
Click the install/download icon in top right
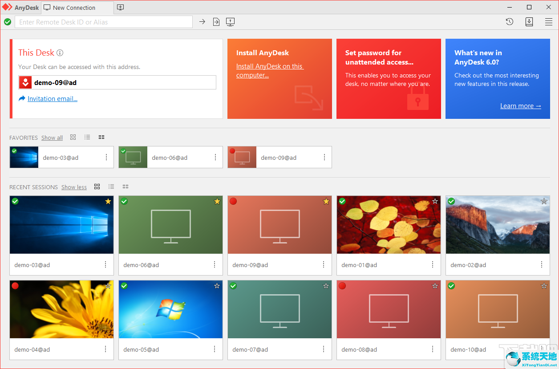(529, 22)
